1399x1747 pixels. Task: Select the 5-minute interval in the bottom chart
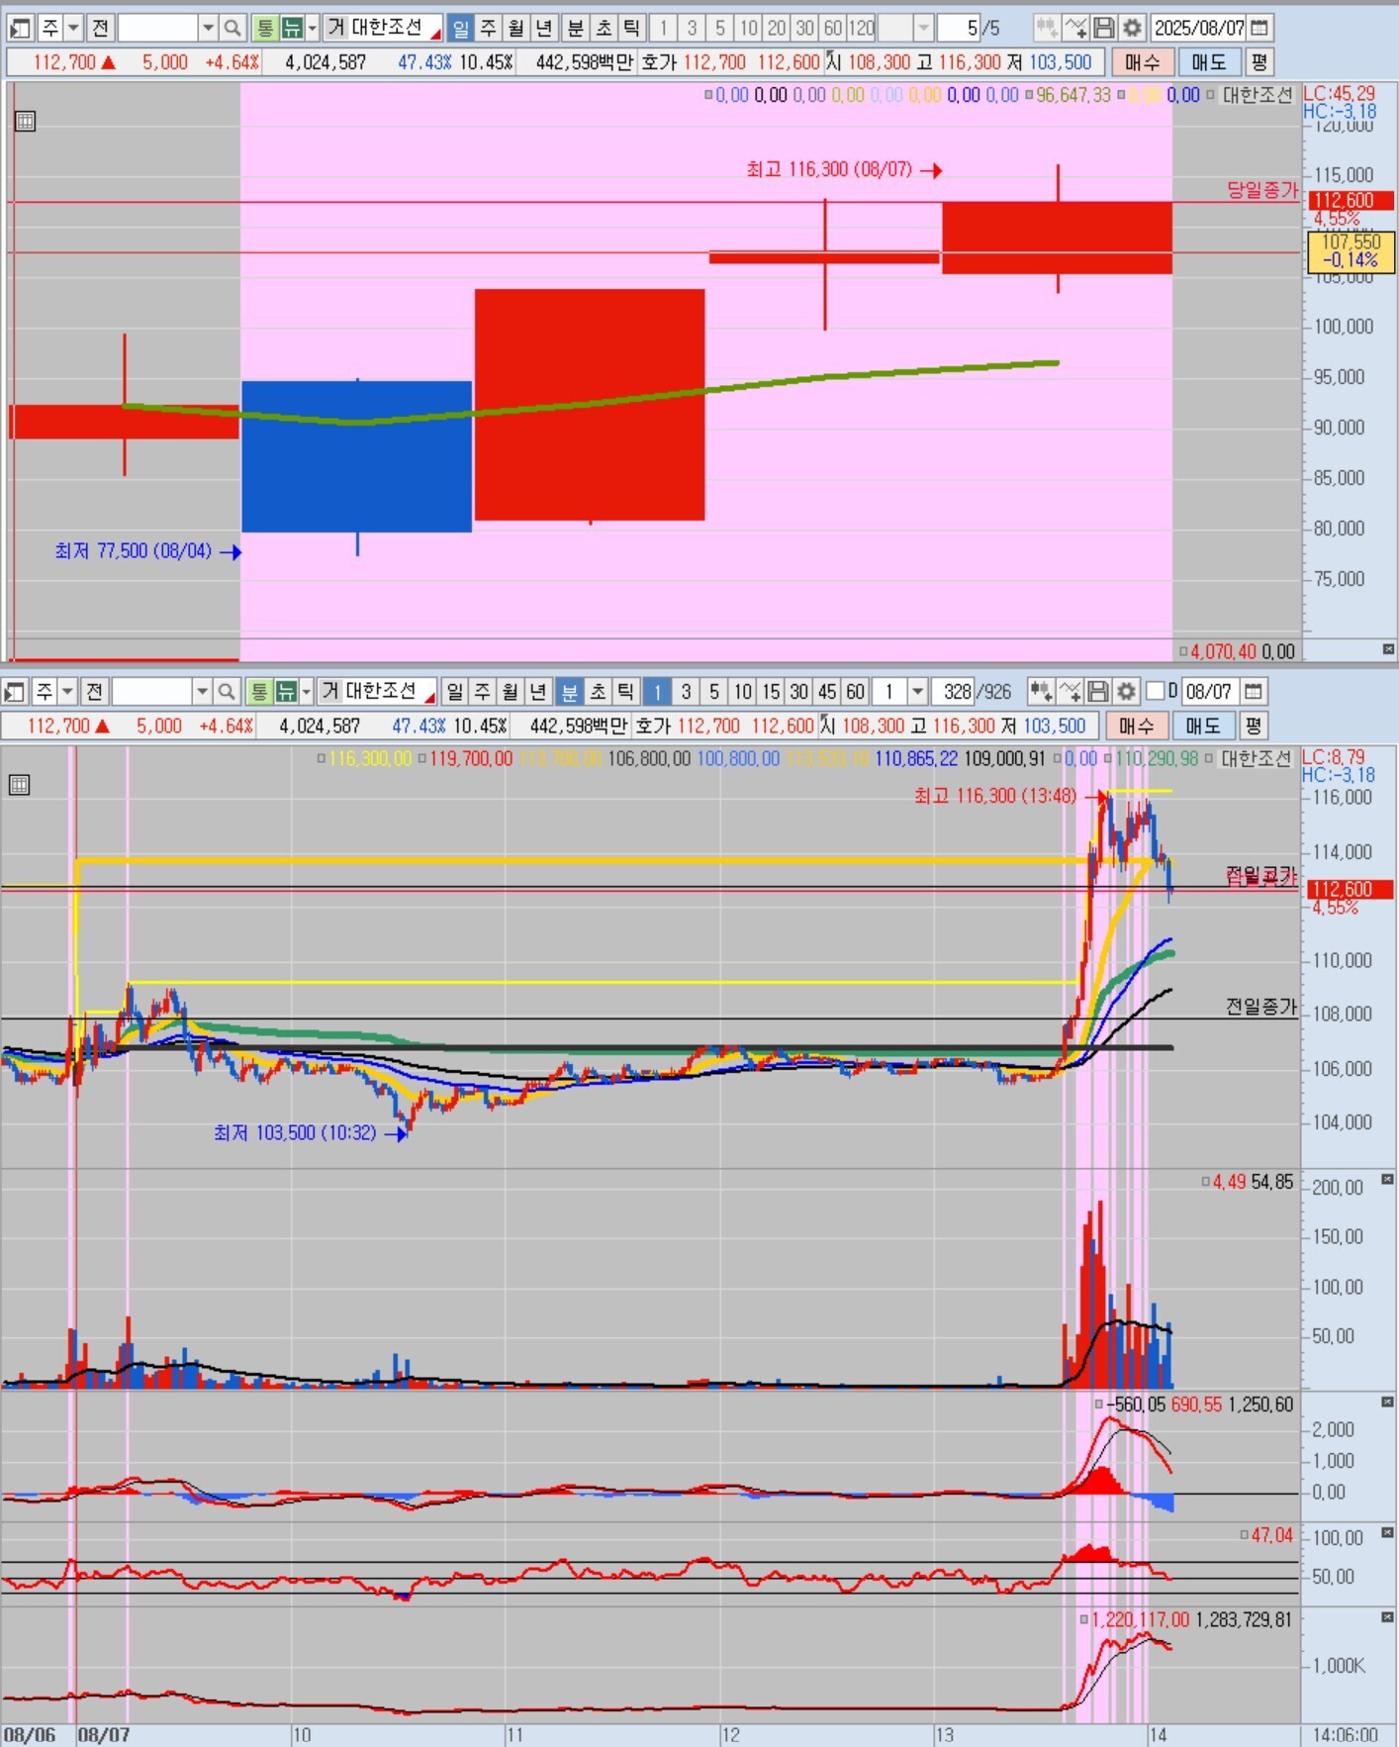click(714, 691)
